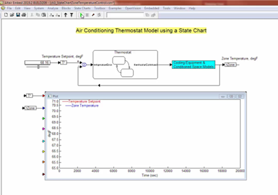Click the yellow plot input connector
Image resolution: width=278 pixels, height=195 pixels.
43,152
